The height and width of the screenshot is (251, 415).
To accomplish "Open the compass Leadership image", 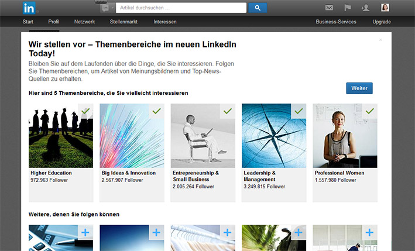I will [x=274, y=136].
